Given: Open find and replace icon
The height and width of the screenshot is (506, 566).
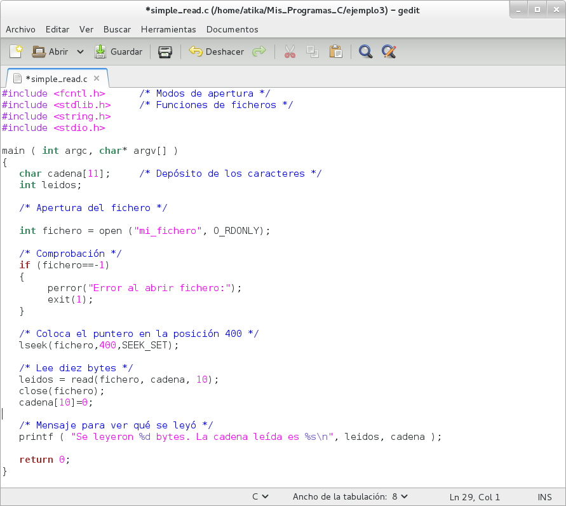Looking at the screenshot, I should 389,51.
